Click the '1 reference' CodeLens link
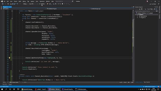161x91 pixels. pyautogui.click(x=22, y=75)
